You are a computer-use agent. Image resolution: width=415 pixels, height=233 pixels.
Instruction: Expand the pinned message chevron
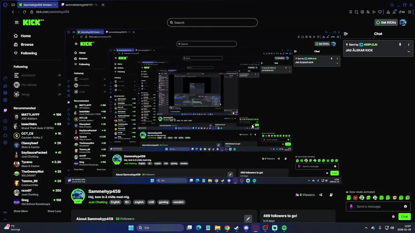pyautogui.click(x=409, y=51)
